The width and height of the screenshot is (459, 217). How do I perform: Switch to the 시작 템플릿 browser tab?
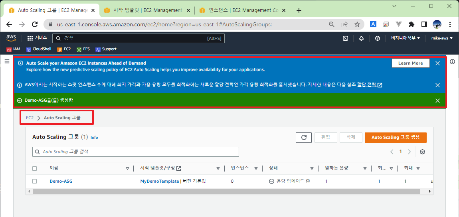(x=148, y=10)
